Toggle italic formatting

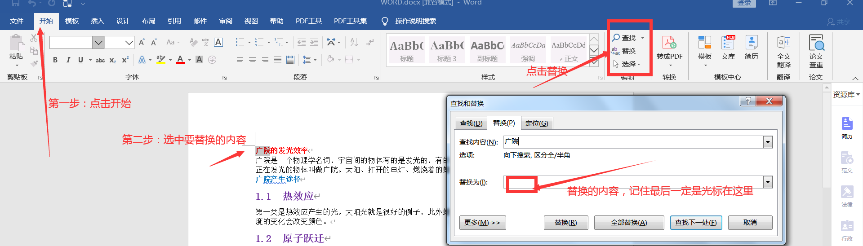point(68,60)
